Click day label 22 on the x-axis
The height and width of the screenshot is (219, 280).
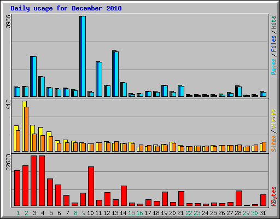(189, 213)
